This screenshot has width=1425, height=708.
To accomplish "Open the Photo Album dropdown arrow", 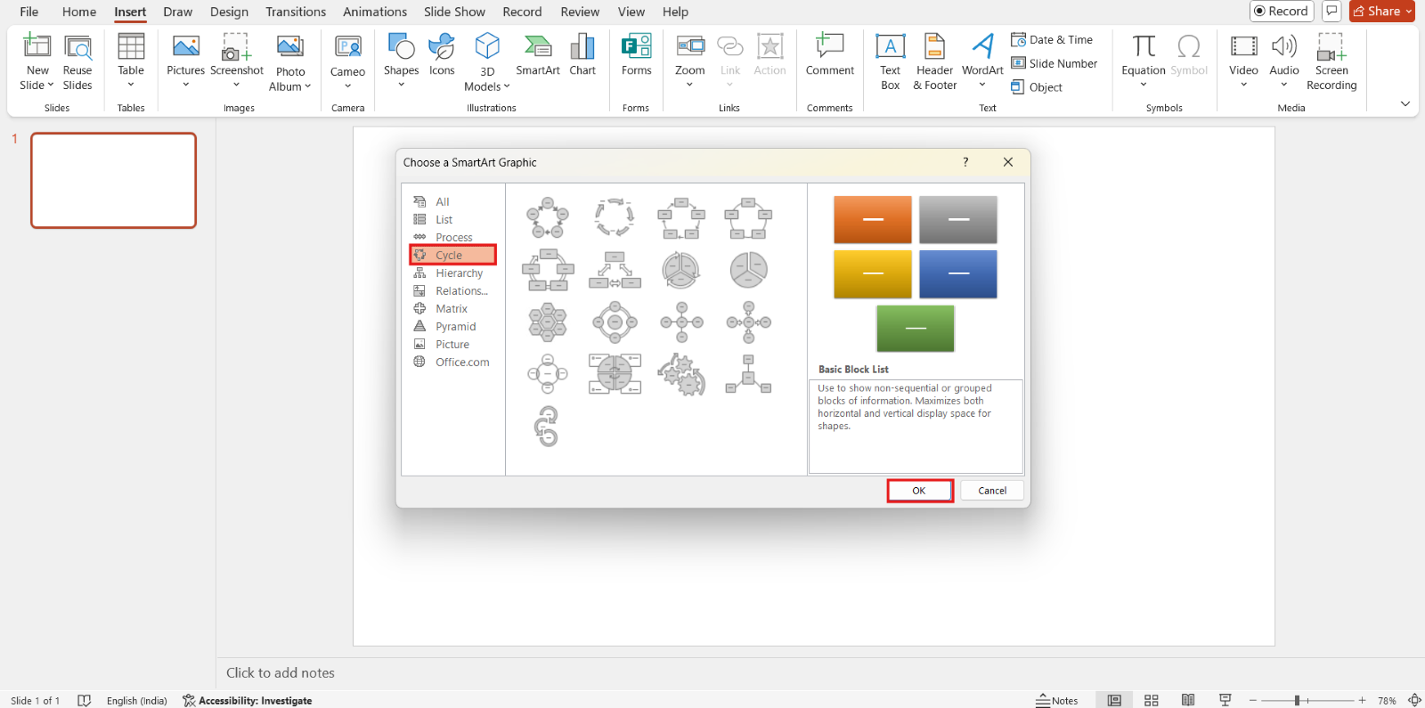I will [x=307, y=86].
